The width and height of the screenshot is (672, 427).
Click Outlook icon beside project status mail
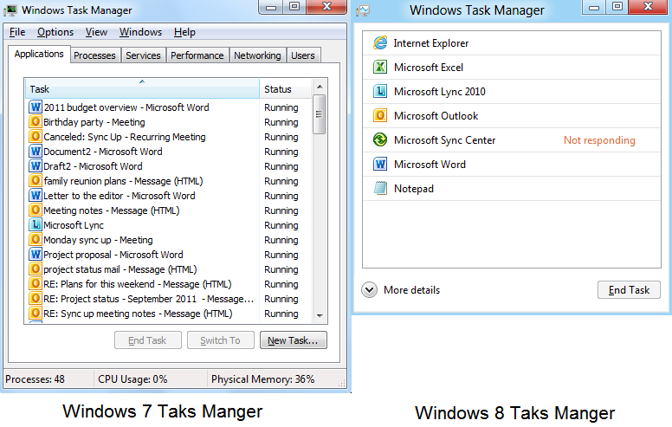click(x=36, y=268)
